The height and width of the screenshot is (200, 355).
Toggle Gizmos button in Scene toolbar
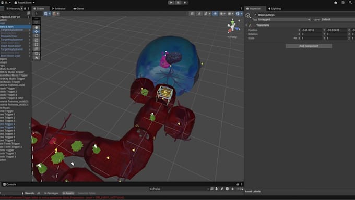238,14
